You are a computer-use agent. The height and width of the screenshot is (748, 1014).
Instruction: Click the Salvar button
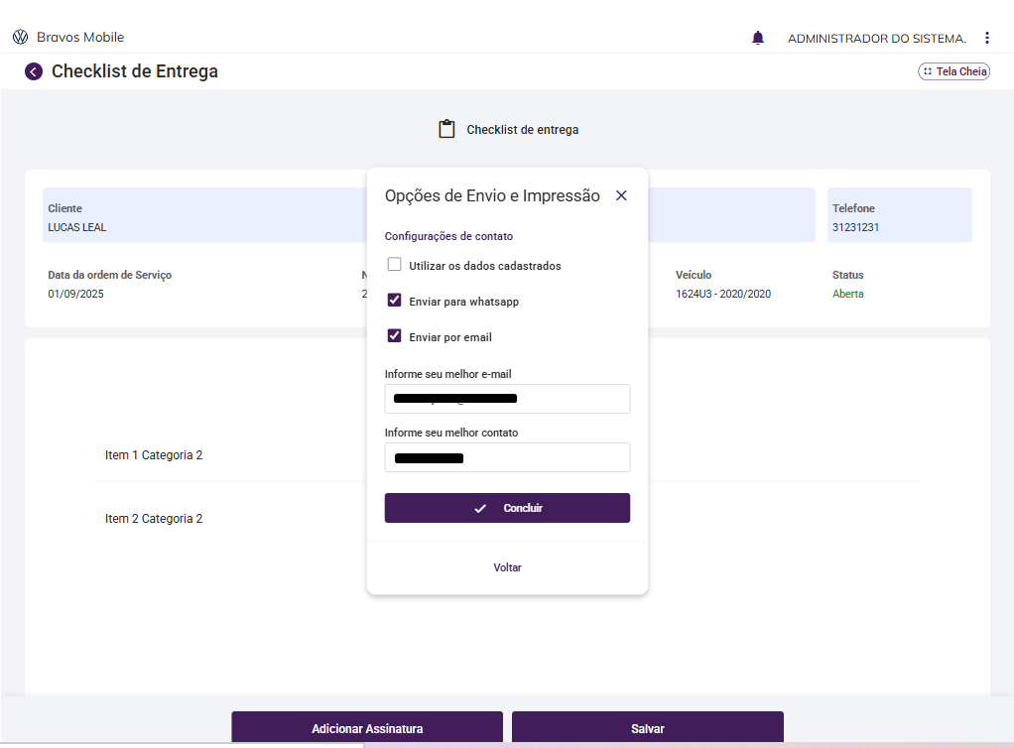[x=647, y=728]
